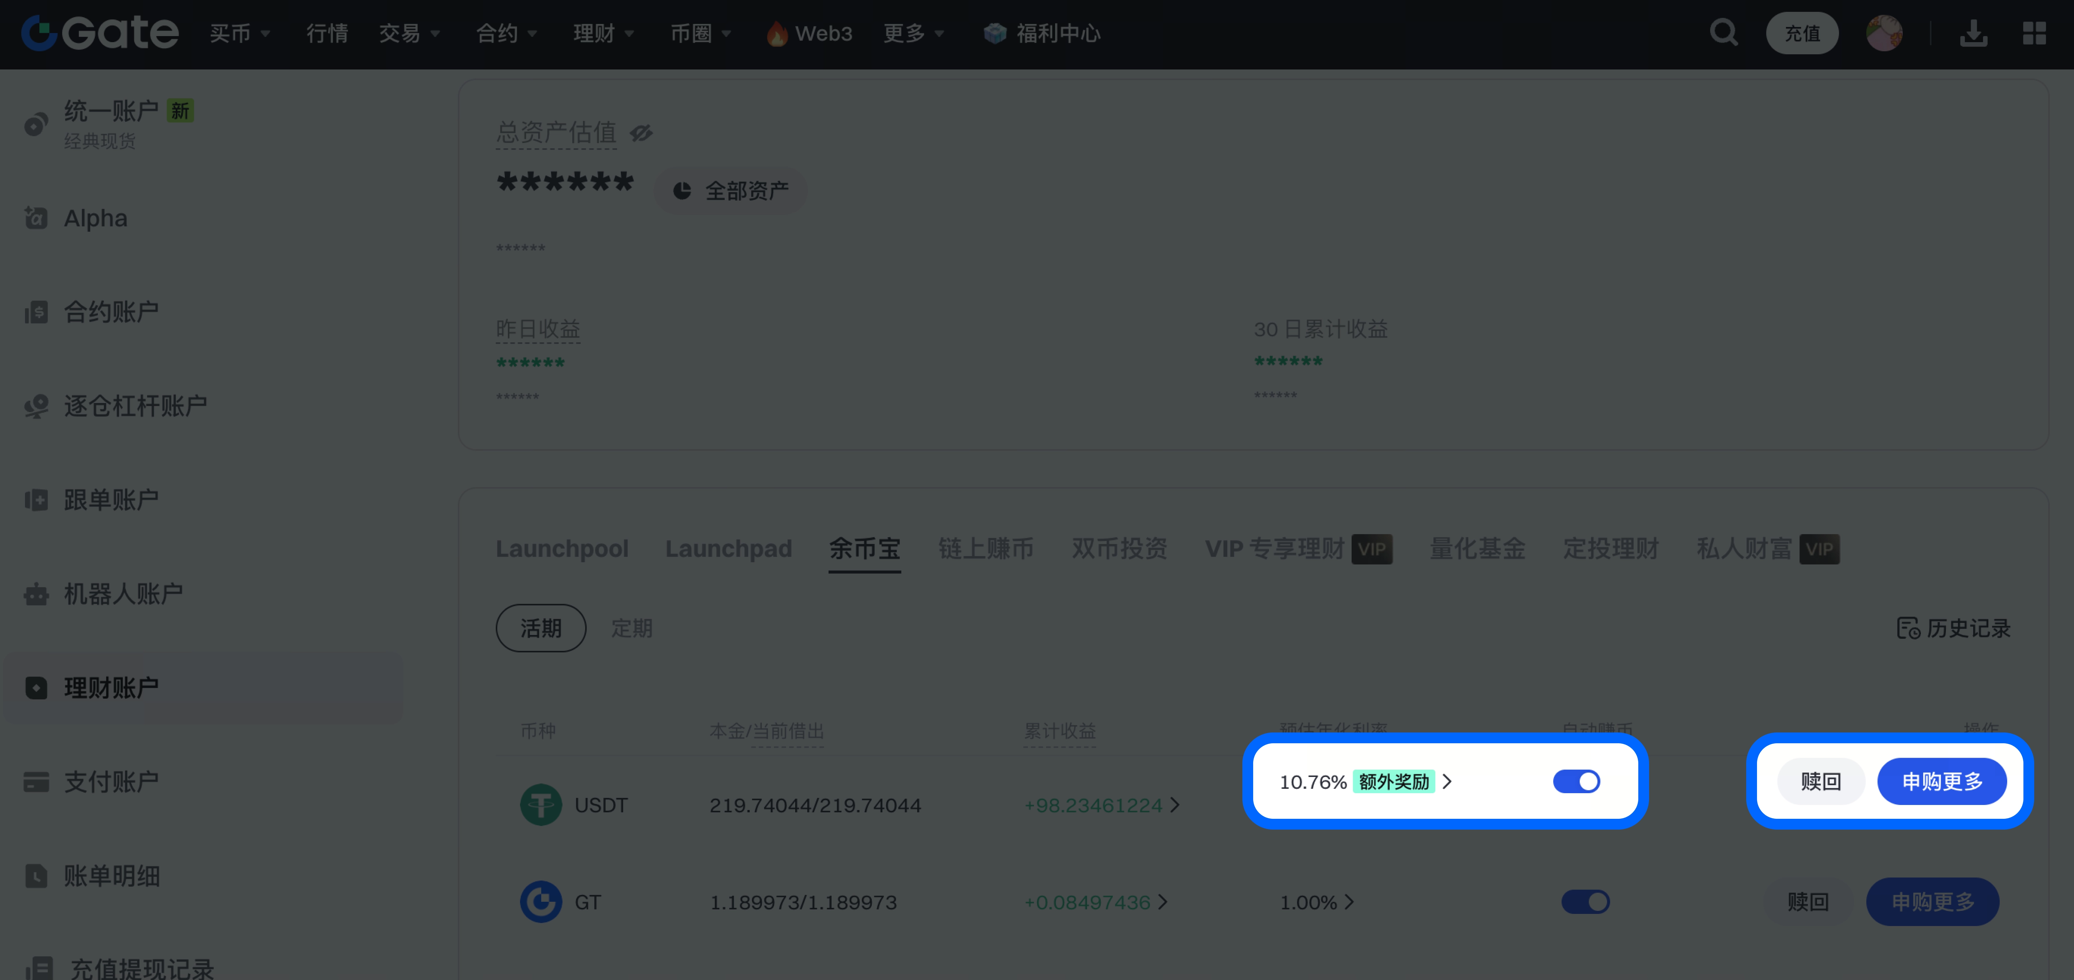This screenshot has height=980, width=2074.
Task: Expand the 买币 dropdown menu
Action: pyautogui.click(x=239, y=33)
